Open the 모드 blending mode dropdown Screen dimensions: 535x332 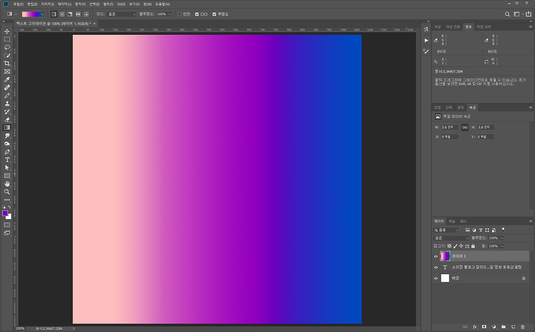coord(121,14)
